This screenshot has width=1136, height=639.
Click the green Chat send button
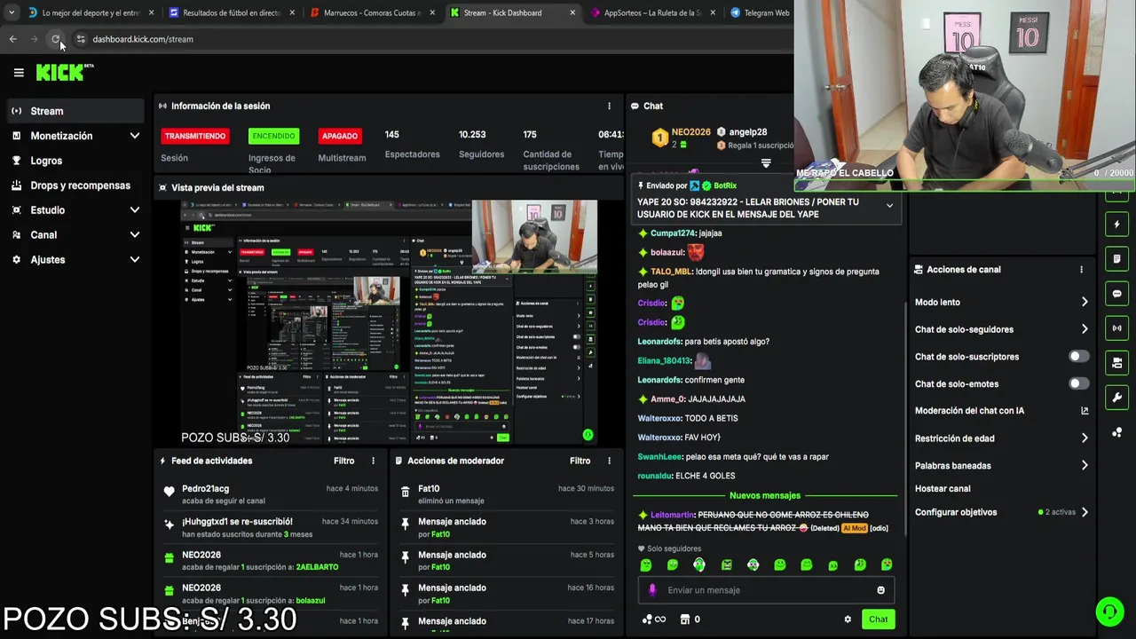pyautogui.click(x=878, y=619)
